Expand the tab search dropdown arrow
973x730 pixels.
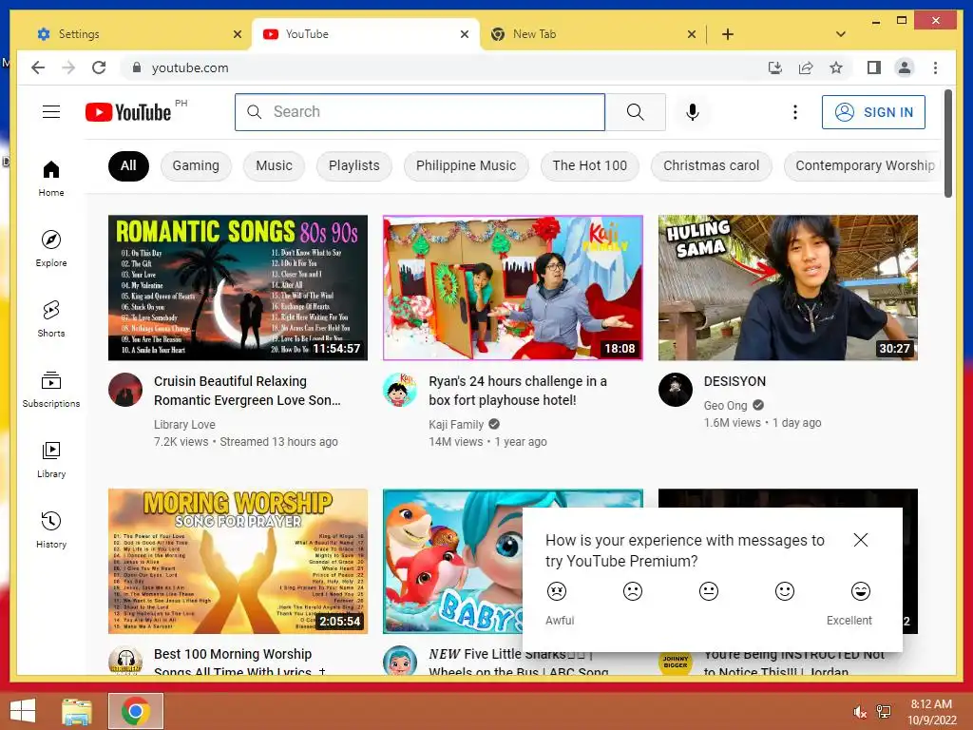[x=841, y=34]
